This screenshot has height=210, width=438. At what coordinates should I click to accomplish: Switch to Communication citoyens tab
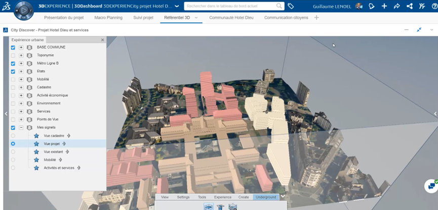(286, 18)
